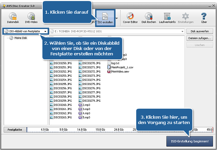217x150 pixels.
Task: Open Laufwerksinfo drive information
Action: point(167,18)
